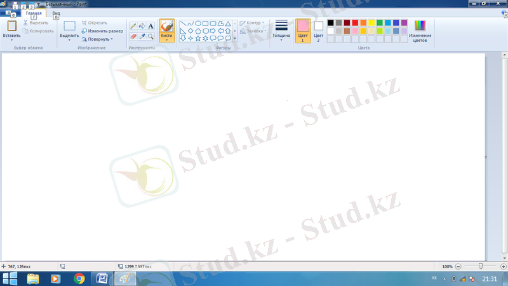This screenshot has height=286, width=508.
Task: Activate Цвет 1 foreground color
Action: click(303, 31)
